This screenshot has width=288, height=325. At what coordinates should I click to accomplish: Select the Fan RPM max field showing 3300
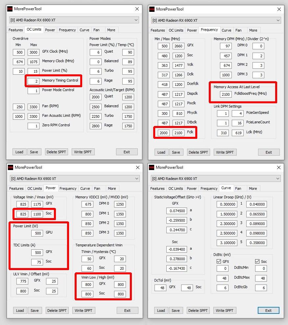(x=33, y=107)
